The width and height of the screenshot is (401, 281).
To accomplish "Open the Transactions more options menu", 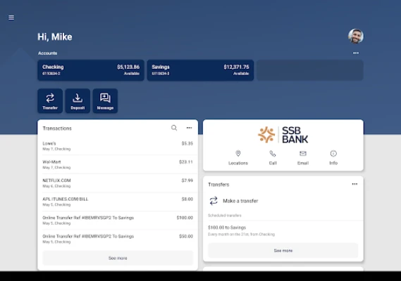I will point(189,128).
